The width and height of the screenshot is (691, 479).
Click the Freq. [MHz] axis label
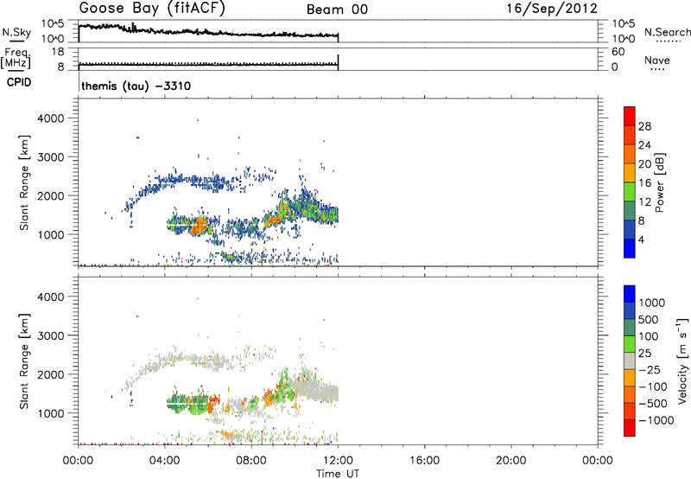click(x=16, y=58)
